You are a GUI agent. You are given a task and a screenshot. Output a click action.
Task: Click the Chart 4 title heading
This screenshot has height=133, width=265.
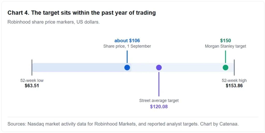click(82, 13)
